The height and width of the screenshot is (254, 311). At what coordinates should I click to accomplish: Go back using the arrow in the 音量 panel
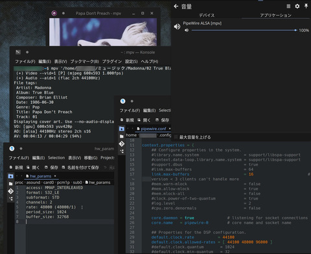click(x=176, y=6)
